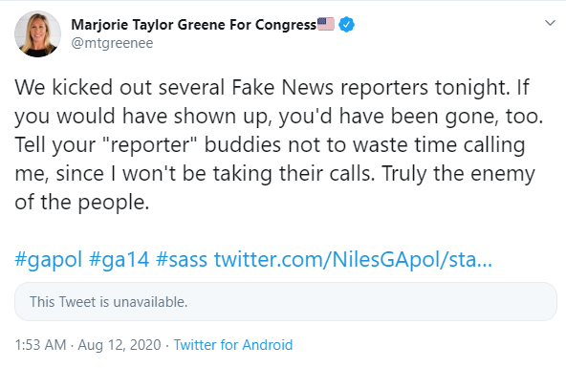This screenshot has height=368, width=566.
Task: Click the tweet's last line 'of the people.'
Action: click(x=82, y=202)
